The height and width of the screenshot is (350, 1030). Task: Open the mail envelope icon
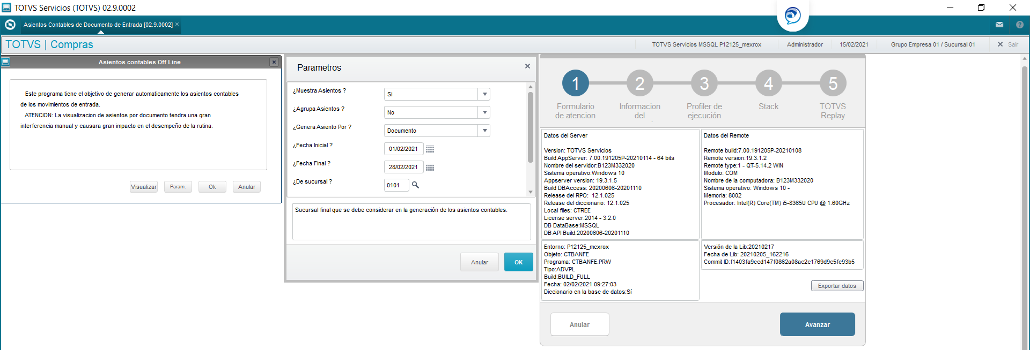pos(999,25)
